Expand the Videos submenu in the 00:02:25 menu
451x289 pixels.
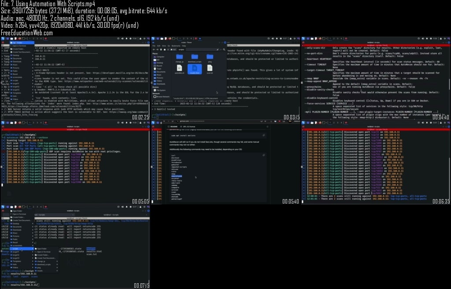pyautogui.click(x=22, y=99)
